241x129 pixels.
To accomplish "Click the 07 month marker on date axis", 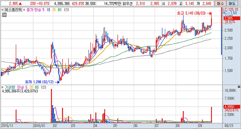I will tap(157, 125).
